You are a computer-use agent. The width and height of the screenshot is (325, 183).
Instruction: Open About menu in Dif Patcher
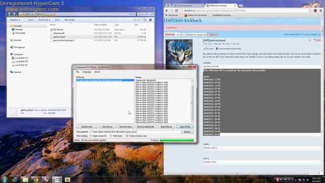(x=97, y=72)
